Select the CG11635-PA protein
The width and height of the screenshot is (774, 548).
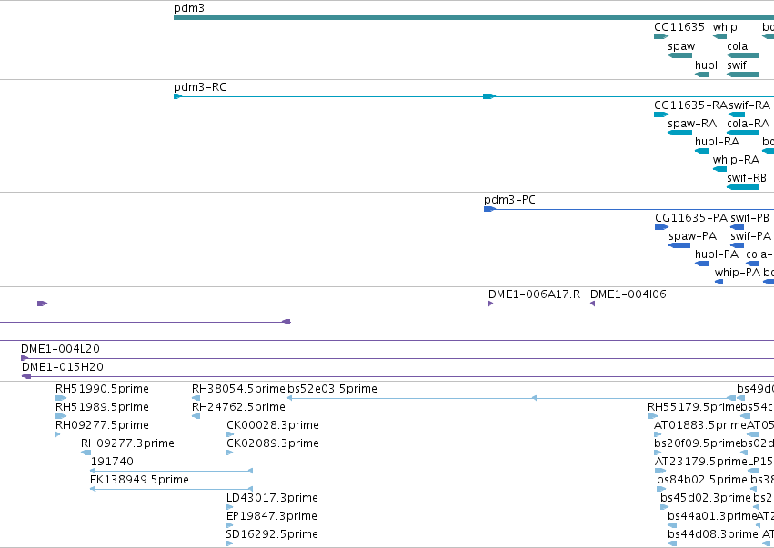[661, 227]
